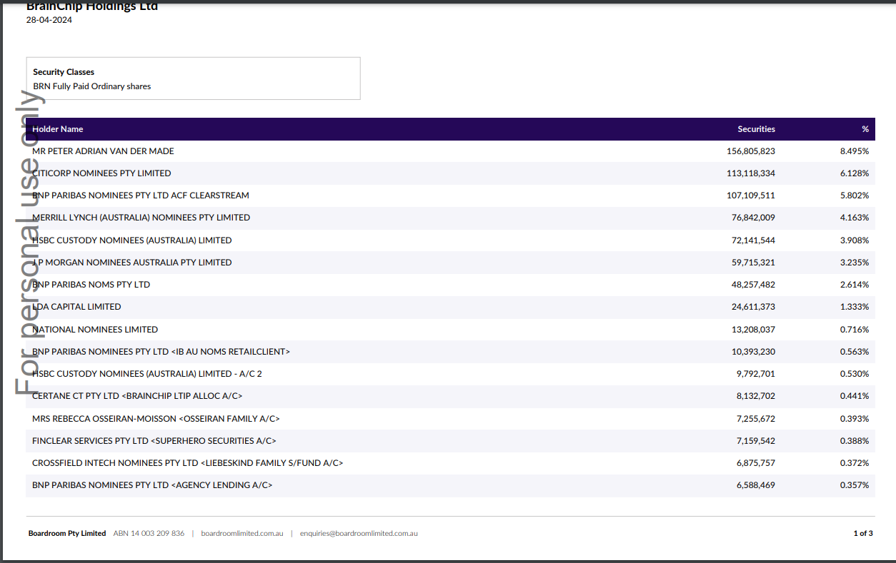Viewport: 896px width, 563px height.
Task: Click J P MORGAN NOMINEES AUSTRALIA entry
Action: pos(131,263)
